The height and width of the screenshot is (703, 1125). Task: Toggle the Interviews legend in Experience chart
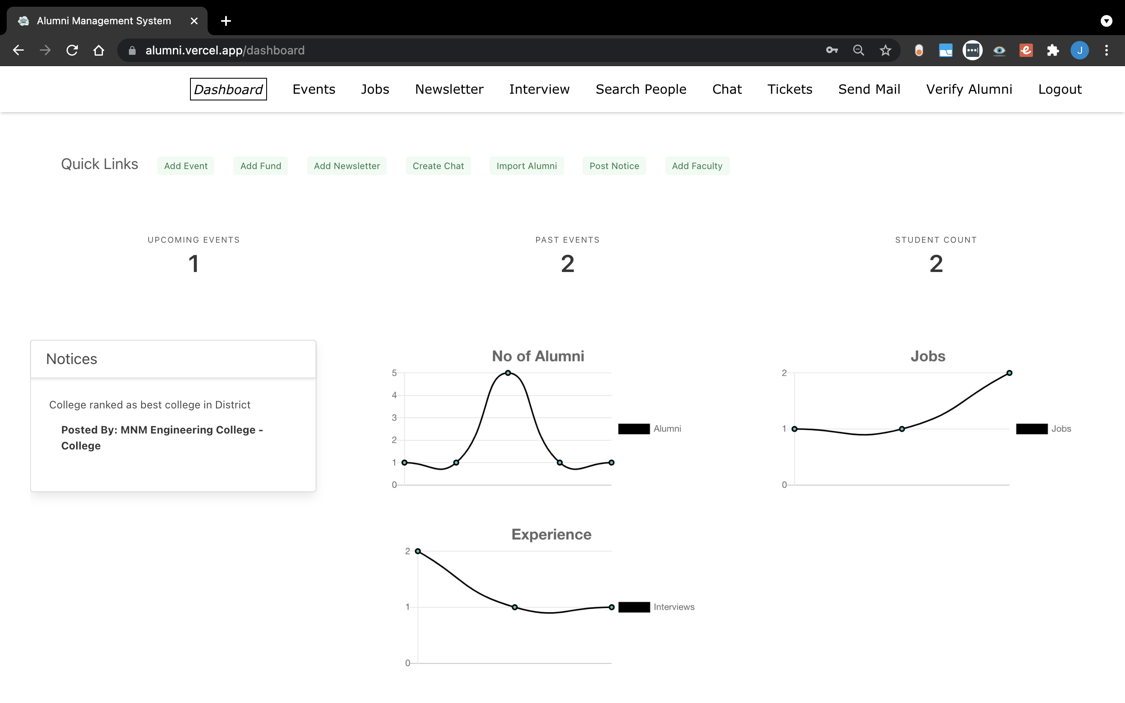(634, 607)
